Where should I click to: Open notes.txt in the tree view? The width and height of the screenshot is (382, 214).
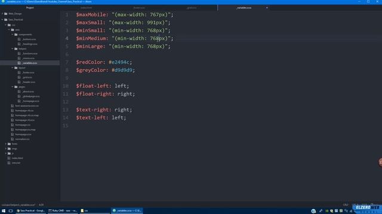pos(16,163)
